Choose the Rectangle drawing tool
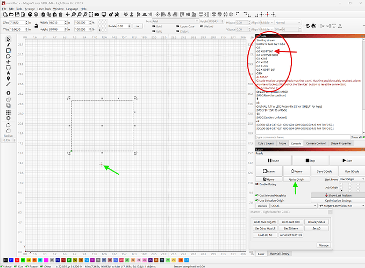This screenshot has height=268, width=365. click(x=8, y=50)
